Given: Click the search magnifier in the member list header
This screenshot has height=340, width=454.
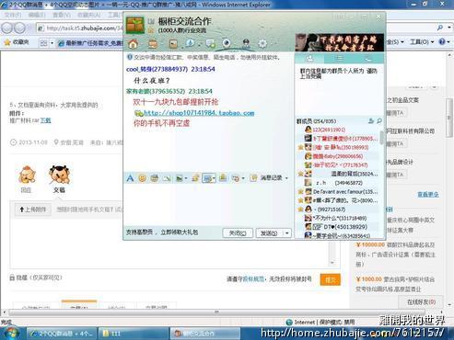Looking at the screenshot, I should tap(379, 121).
